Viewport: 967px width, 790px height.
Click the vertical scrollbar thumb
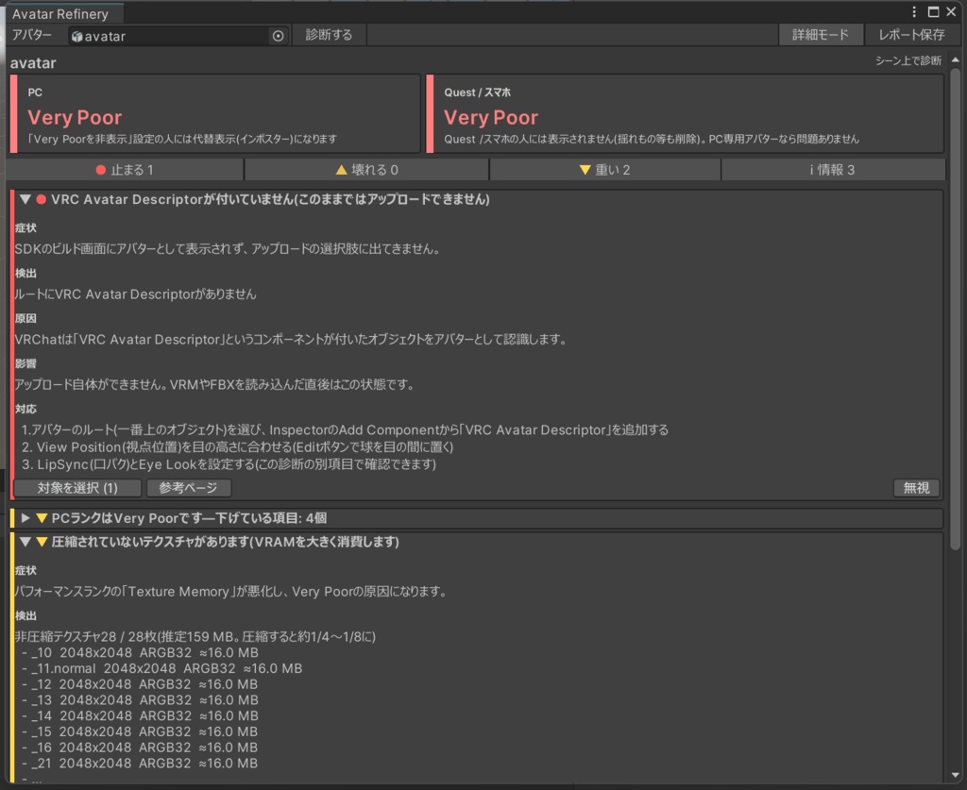[x=956, y=308]
